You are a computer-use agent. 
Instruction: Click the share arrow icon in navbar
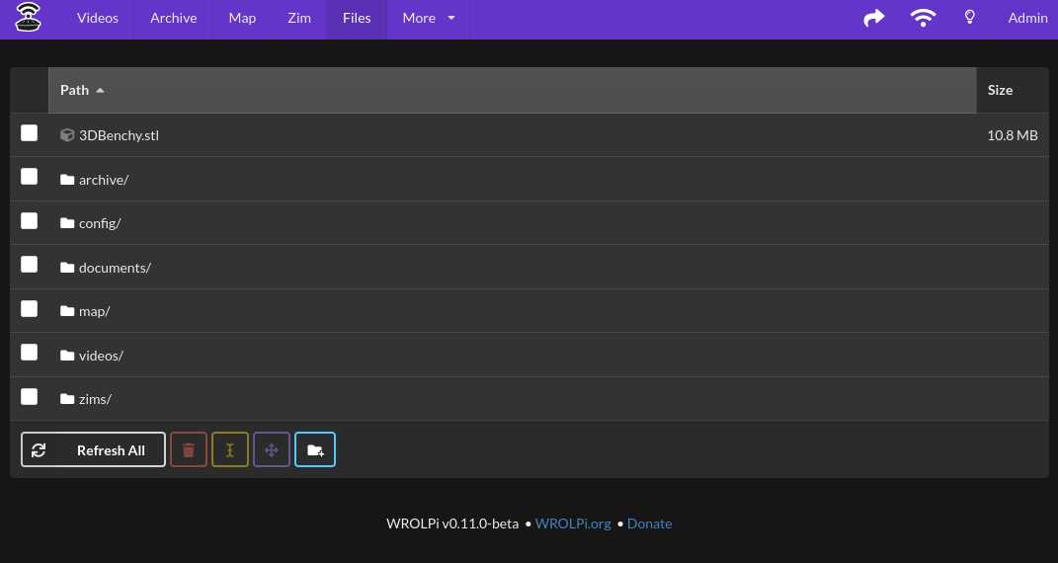pos(873,18)
